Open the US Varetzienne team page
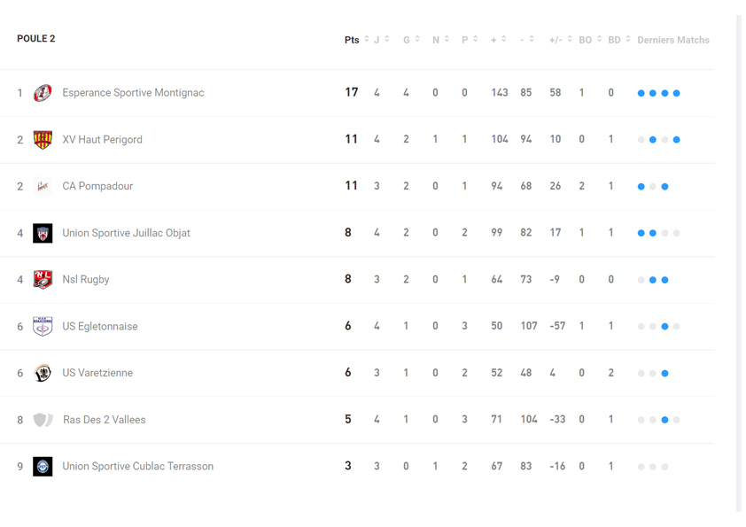The image size is (746, 527). click(97, 373)
